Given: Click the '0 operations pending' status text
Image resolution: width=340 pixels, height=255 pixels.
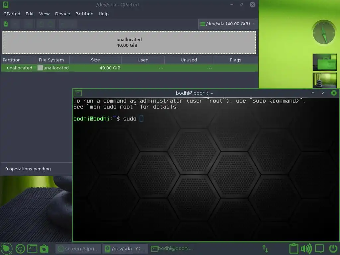Looking at the screenshot, I should coord(28,169).
